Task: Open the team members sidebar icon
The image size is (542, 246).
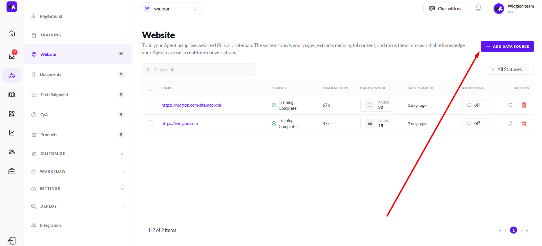Action: 12,152
